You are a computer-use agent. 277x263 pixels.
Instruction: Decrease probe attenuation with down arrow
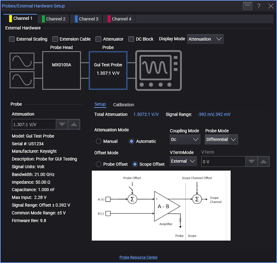(x=61, y=124)
